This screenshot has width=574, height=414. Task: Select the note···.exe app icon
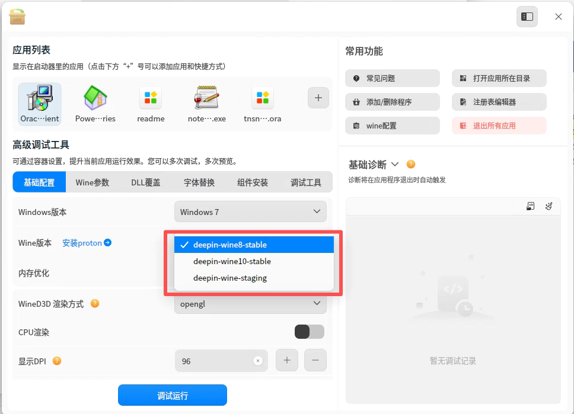point(207,104)
